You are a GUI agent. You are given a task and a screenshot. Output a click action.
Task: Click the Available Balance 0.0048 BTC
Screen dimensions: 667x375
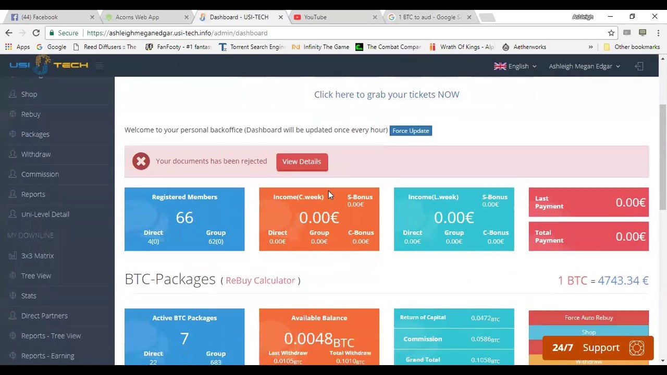pyautogui.click(x=319, y=339)
